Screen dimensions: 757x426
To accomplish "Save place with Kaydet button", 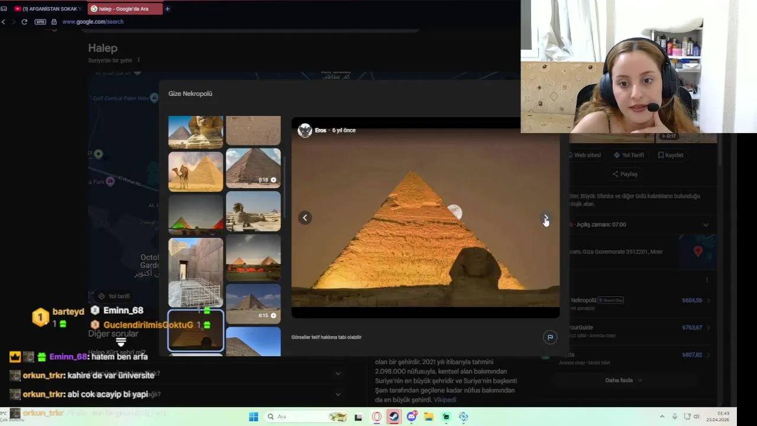I will pos(671,155).
